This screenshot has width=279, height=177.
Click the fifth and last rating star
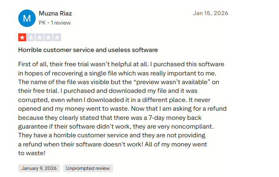[x=57, y=38]
